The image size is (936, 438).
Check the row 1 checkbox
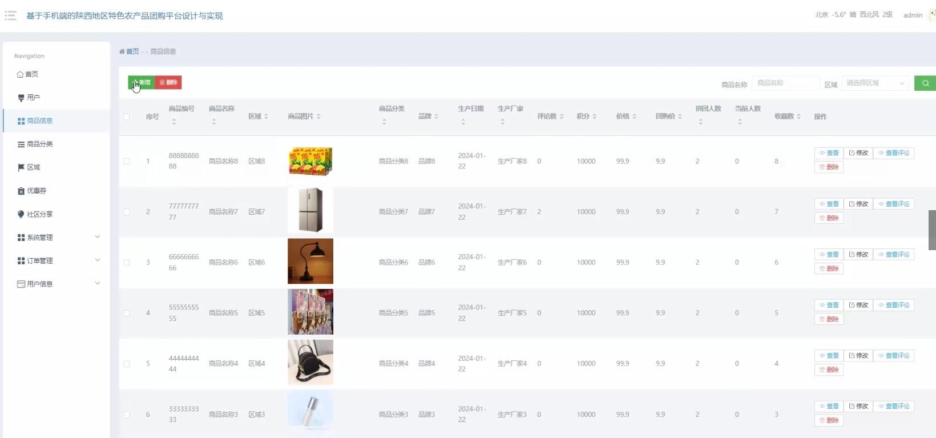point(127,162)
